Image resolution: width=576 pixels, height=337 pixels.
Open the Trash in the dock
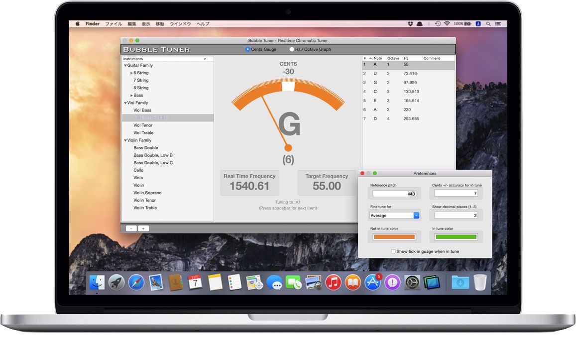[480, 282]
